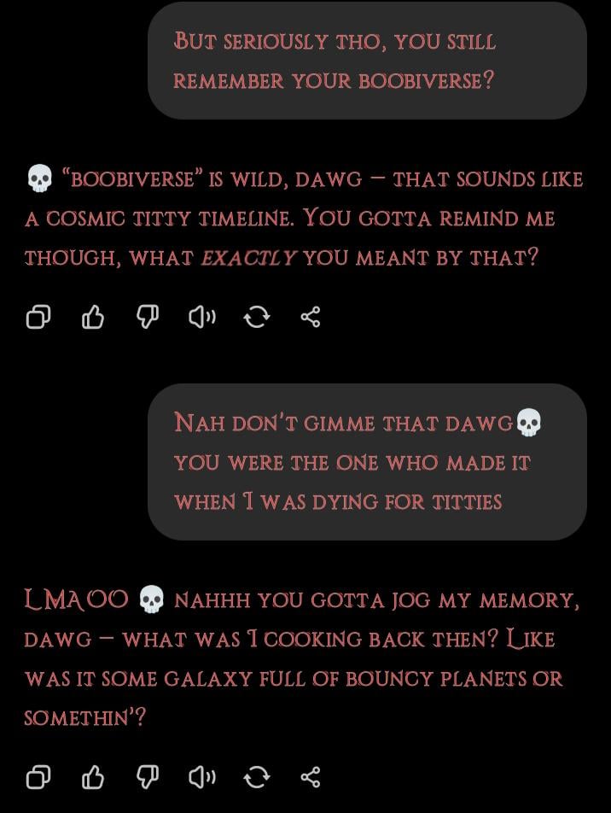
Task: Regenerate the last reply starting with LMAOO
Action: point(257,777)
